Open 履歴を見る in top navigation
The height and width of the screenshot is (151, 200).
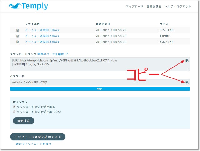[x=154, y=6]
